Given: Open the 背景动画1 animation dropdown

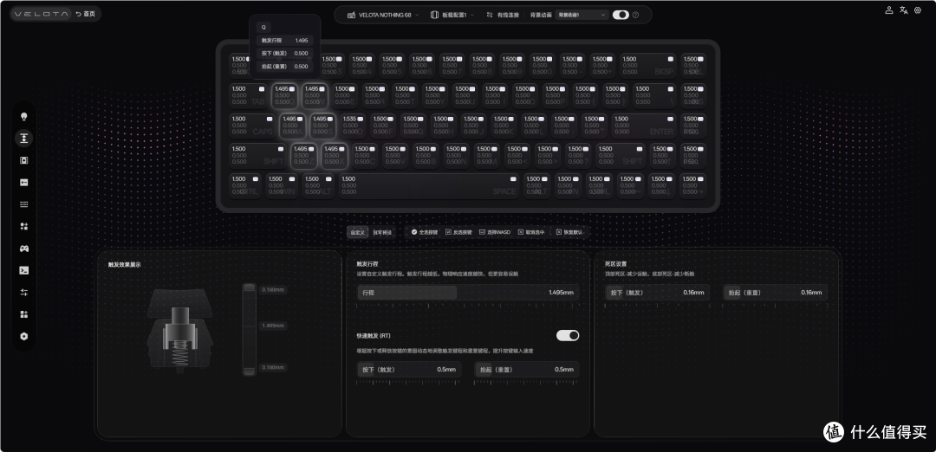Looking at the screenshot, I should (582, 15).
